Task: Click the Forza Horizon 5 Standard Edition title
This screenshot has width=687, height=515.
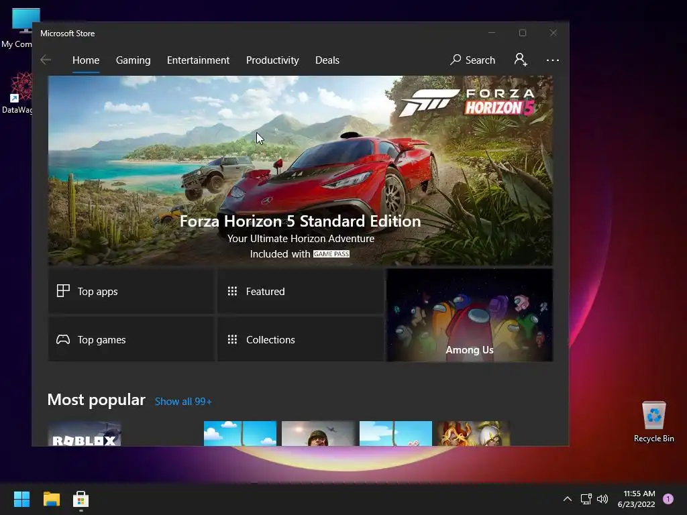Action: click(x=300, y=221)
